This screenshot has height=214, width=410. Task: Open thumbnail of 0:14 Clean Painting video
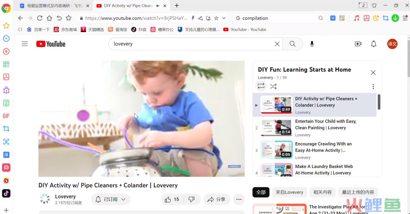pyautogui.click(x=276, y=127)
